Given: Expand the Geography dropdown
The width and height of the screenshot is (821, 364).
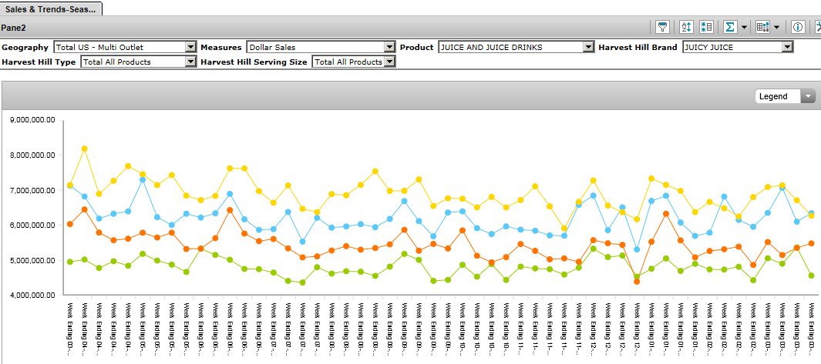Looking at the screenshot, I should click(190, 48).
